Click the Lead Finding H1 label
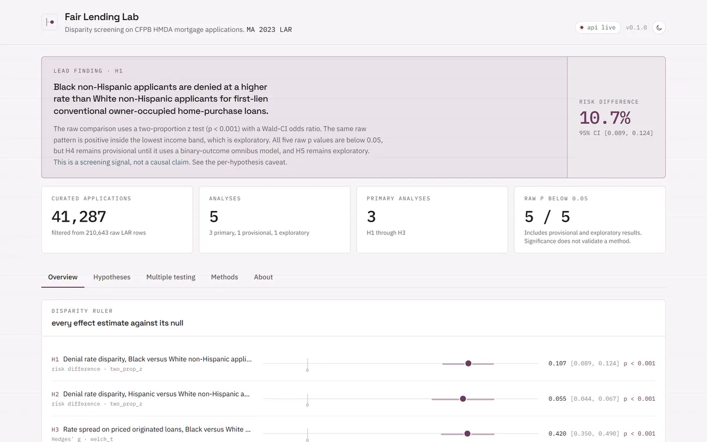This screenshot has width=707, height=442. (88, 71)
